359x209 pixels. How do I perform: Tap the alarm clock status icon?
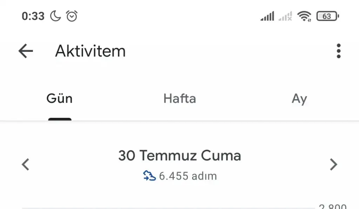[72, 16]
